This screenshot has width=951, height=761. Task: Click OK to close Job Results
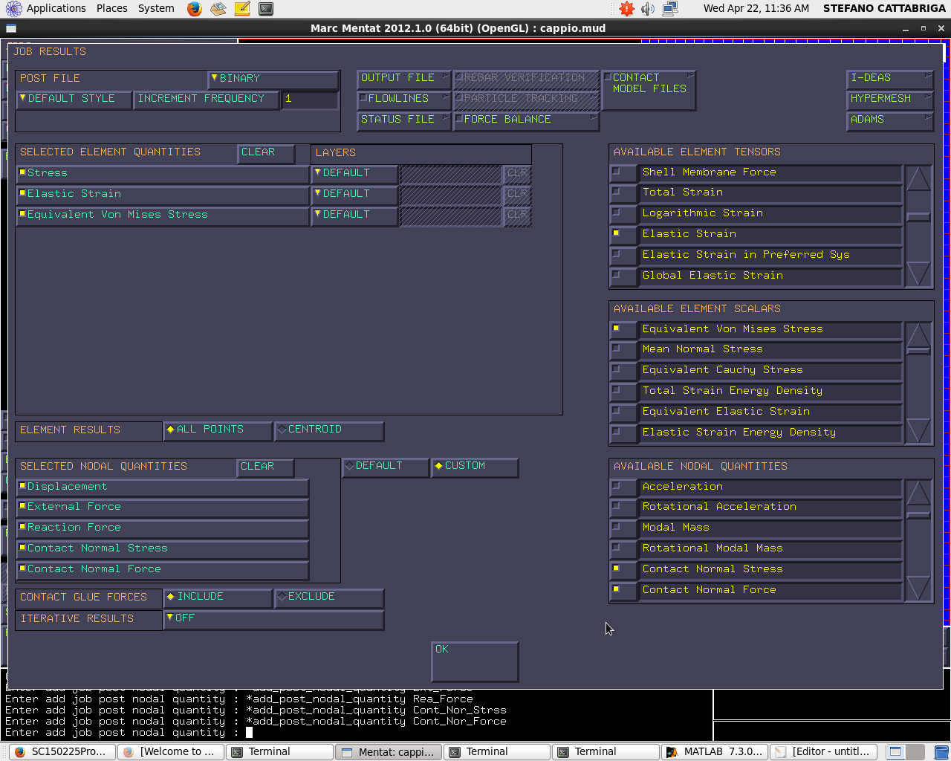(x=475, y=662)
